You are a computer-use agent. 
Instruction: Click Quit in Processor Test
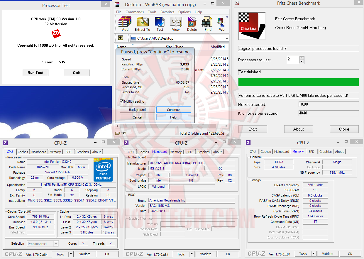(77, 73)
